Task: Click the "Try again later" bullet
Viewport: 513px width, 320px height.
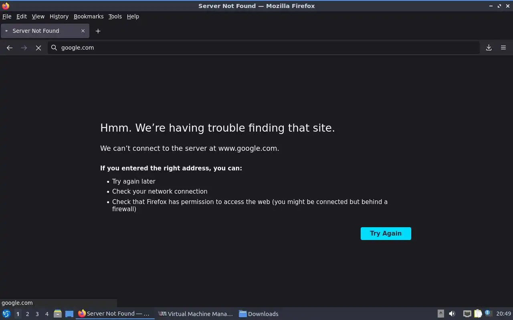Action: pos(134,181)
